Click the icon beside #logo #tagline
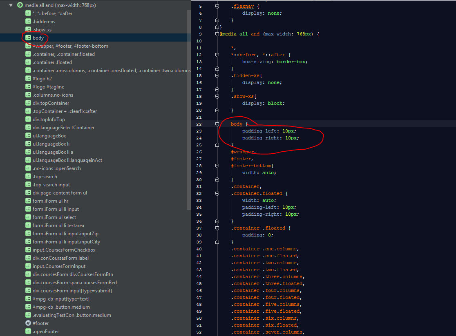 pos(28,86)
